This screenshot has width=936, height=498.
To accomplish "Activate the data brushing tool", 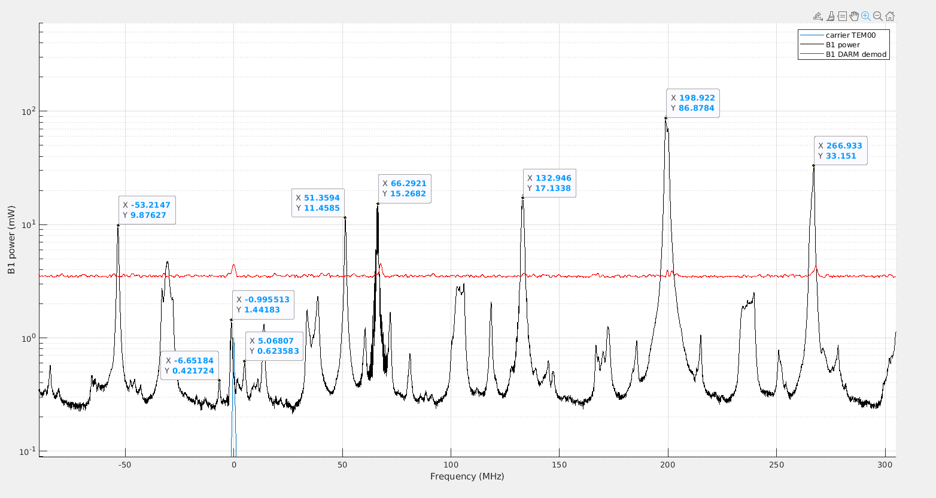I will [830, 16].
